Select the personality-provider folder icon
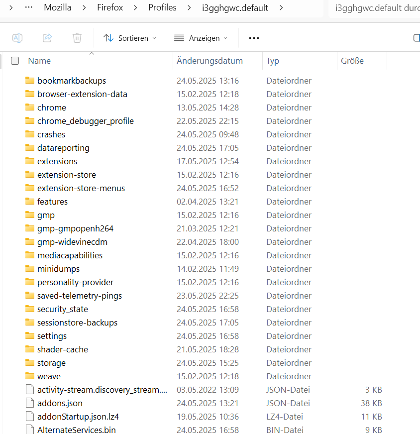Image resolution: width=420 pixels, height=434 pixels. pyautogui.click(x=30, y=282)
